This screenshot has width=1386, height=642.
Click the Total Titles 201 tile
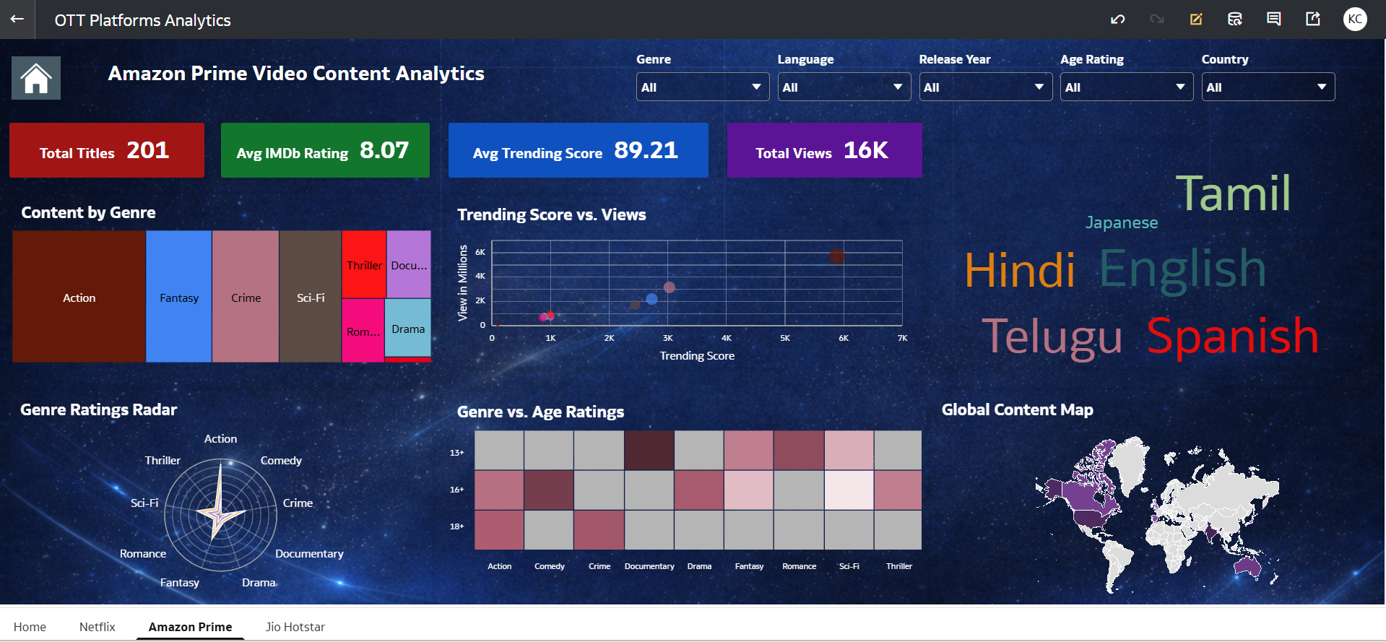(x=107, y=150)
